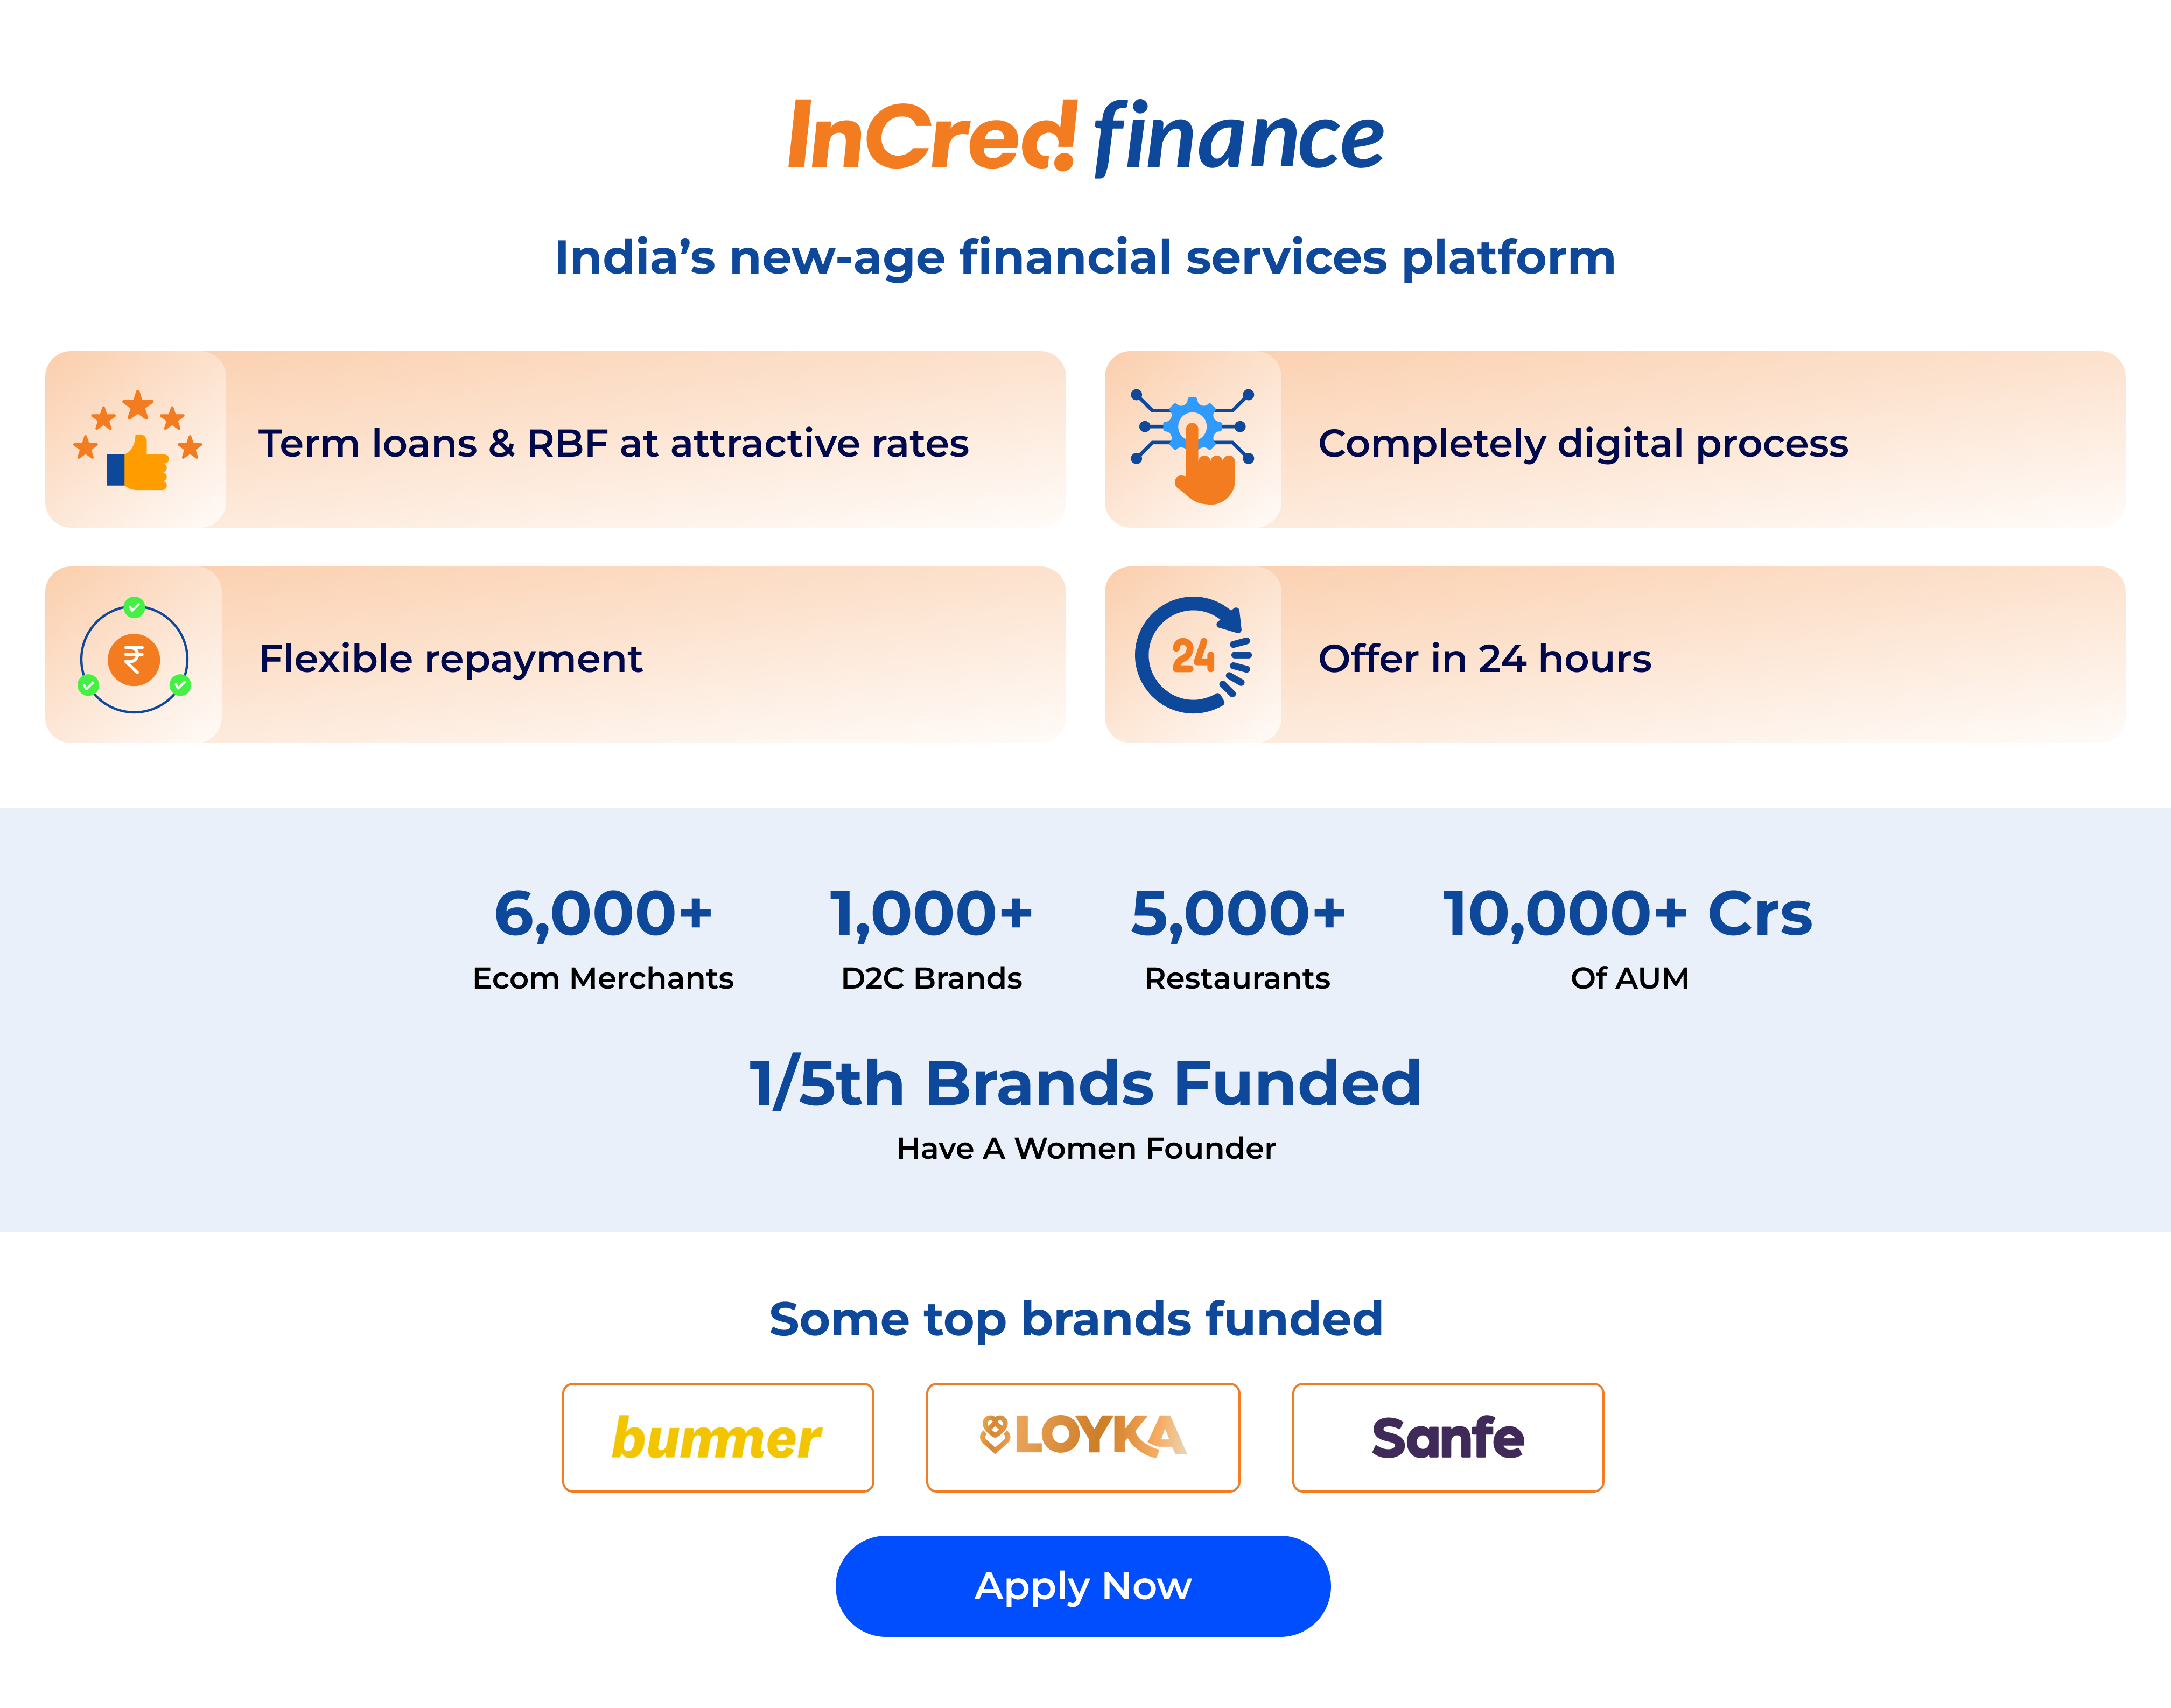Click the Offer in 24 hours text
The height and width of the screenshot is (1708, 2171).
[1485, 658]
